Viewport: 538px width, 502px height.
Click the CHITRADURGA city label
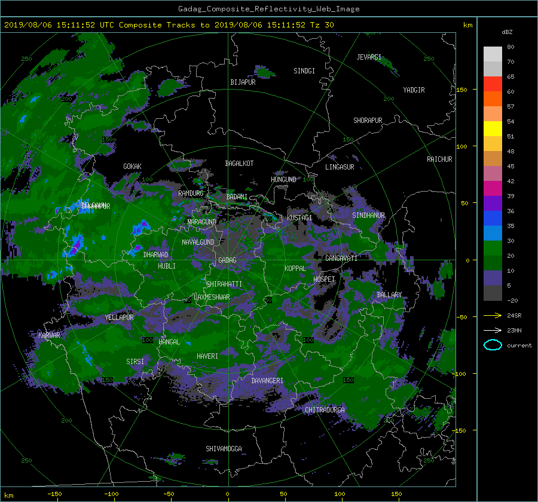pyautogui.click(x=325, y=410)
